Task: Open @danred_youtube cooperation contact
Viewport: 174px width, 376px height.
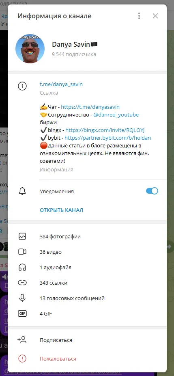Action: (116, 115)
